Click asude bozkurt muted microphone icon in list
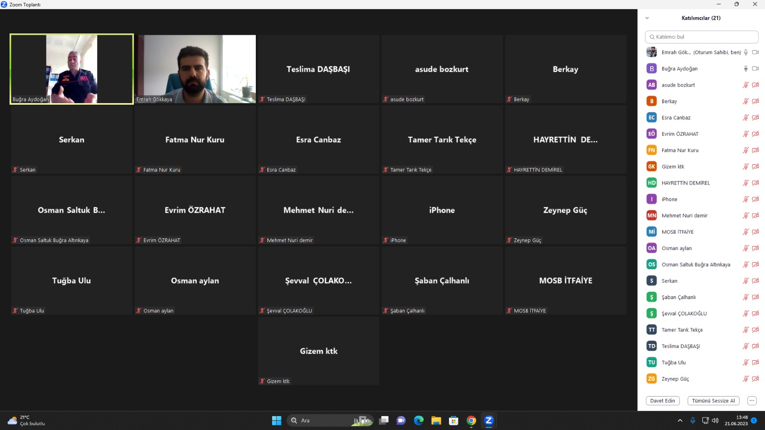Image resolution: width=765 pixels, height=430 pixels. tap(745, 85)
